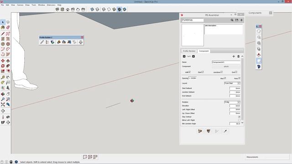This screenshot has width=292, height=164.
Task: Choose Monochrome face style
Action: (125, 9)
